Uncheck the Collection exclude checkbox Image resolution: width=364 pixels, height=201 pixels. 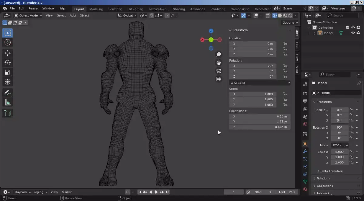click(x=348, y=28)
